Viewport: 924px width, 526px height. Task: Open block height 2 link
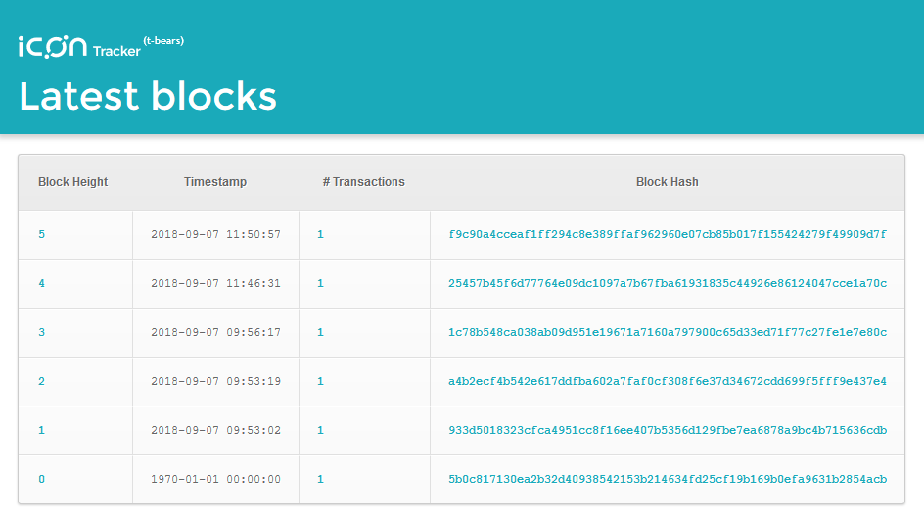click(x=41, y=382)
